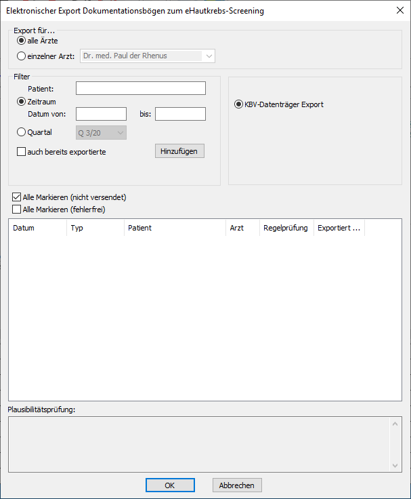Click the Plausibilitätsprüfung scrollbar down arrow
The height and width of the screenshot is (499, 411).
pos(395,466)
